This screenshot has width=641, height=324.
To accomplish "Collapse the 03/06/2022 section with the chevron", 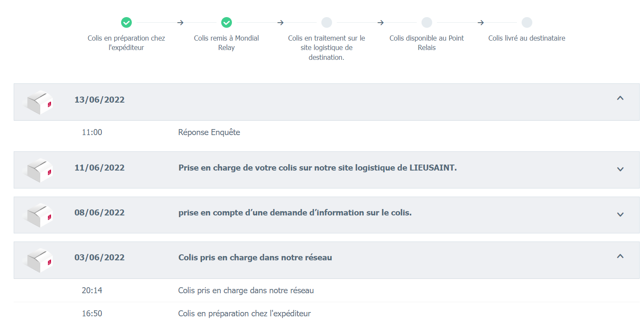I will [620, 256].
